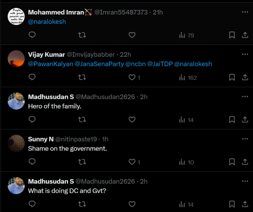Image resolution: width=253 pixels, height=212 pixels.
Task: View analytics showing 162 views
Action: click(x=188, y=77)
